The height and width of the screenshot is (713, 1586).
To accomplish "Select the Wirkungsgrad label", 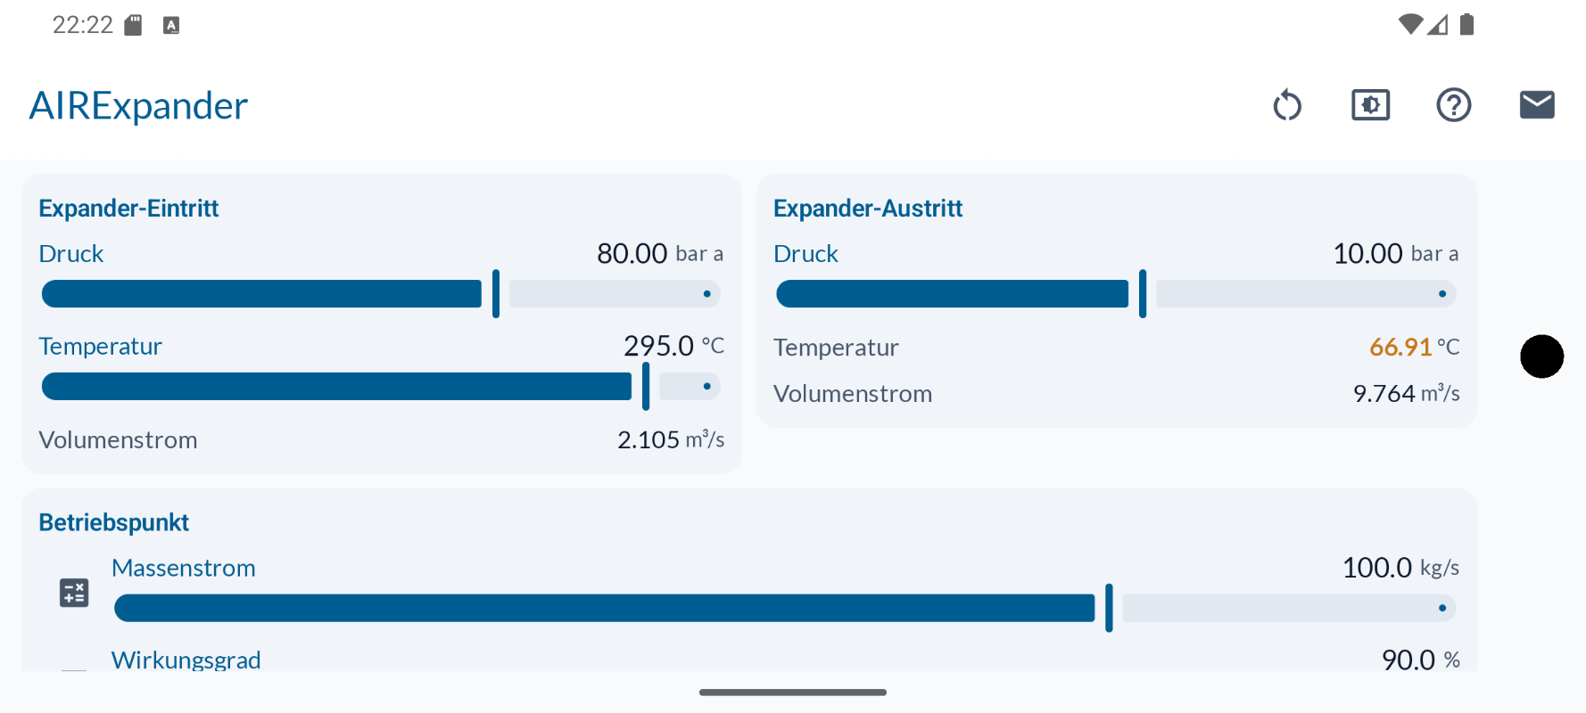I will (x=186, y=660).
